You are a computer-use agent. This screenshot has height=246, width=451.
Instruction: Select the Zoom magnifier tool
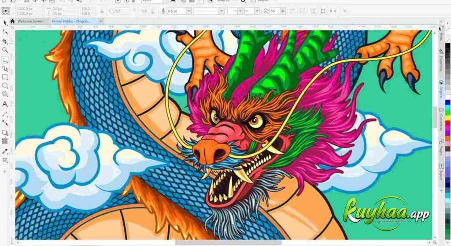(5, 50)
